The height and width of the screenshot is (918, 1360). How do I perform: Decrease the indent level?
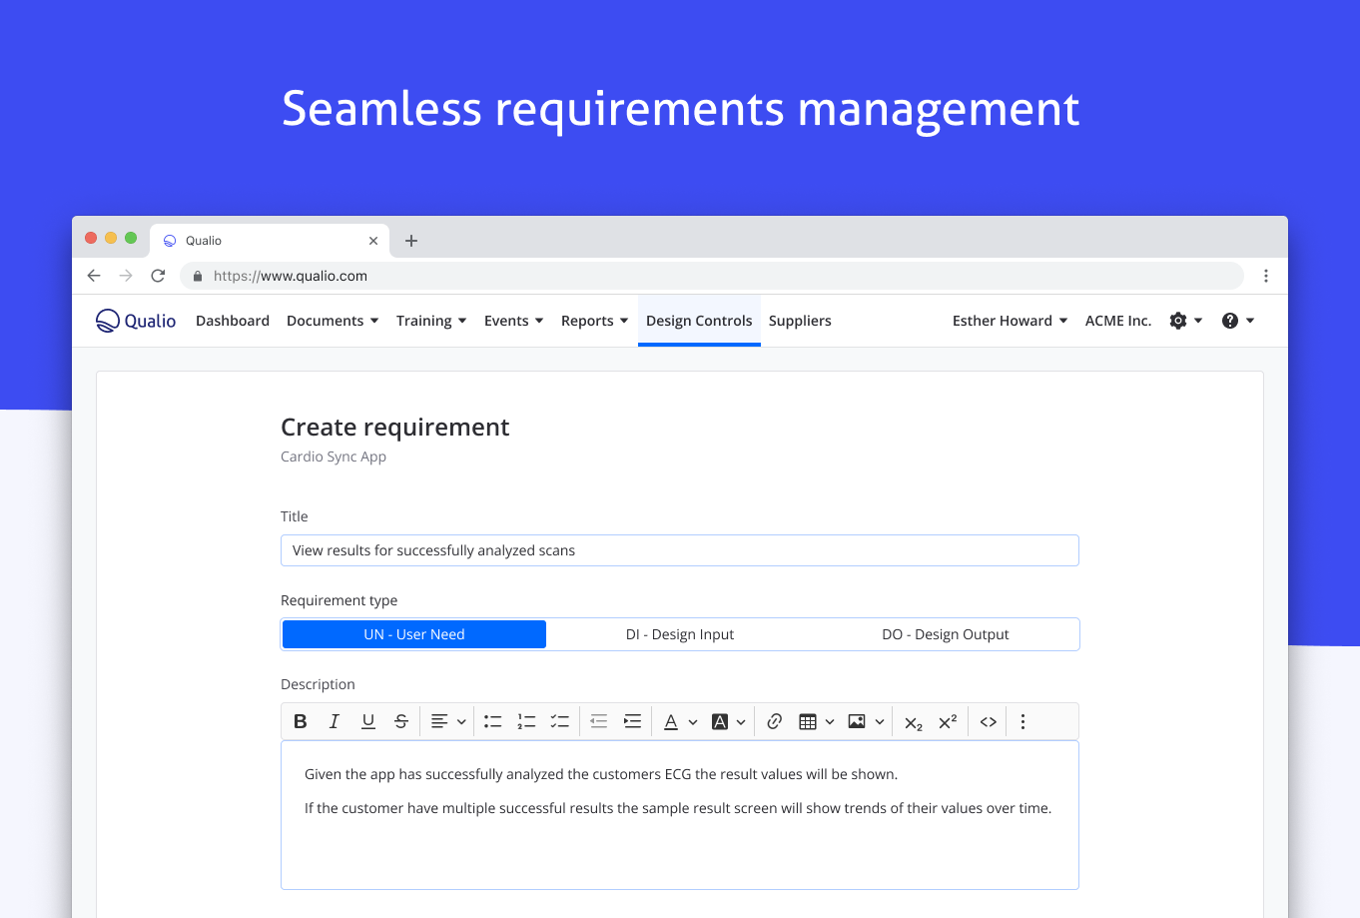pyautogui.click(x=599, y=721)
